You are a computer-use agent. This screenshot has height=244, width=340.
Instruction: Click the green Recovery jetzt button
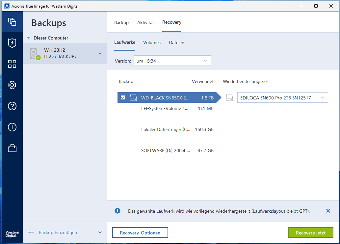pos(310,232)
